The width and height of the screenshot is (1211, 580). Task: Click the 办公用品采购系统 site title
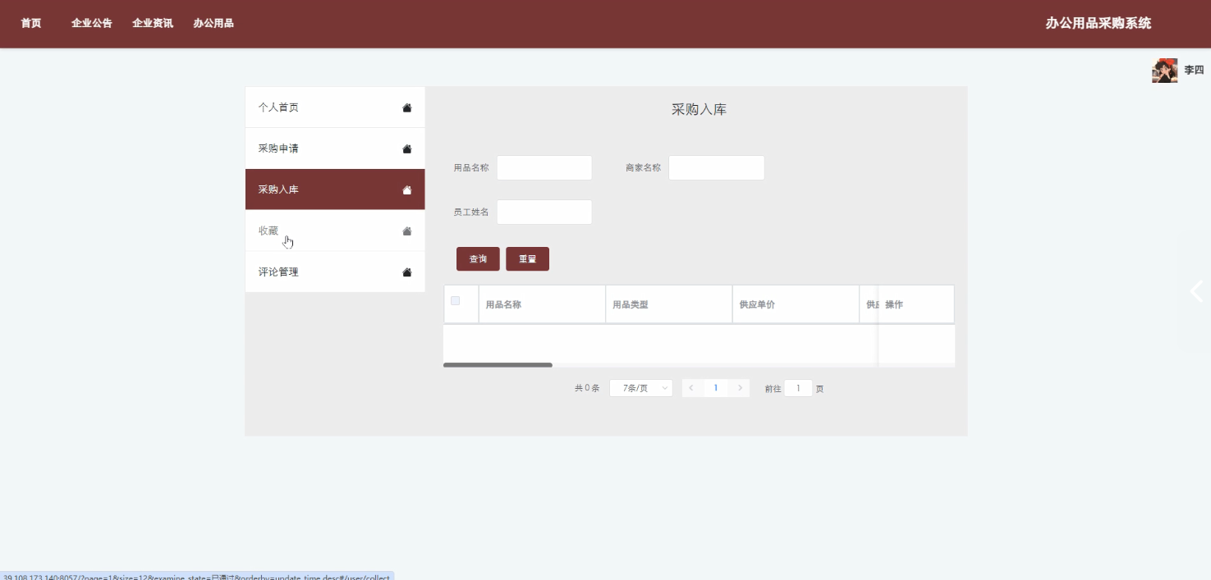point(1099,23)
